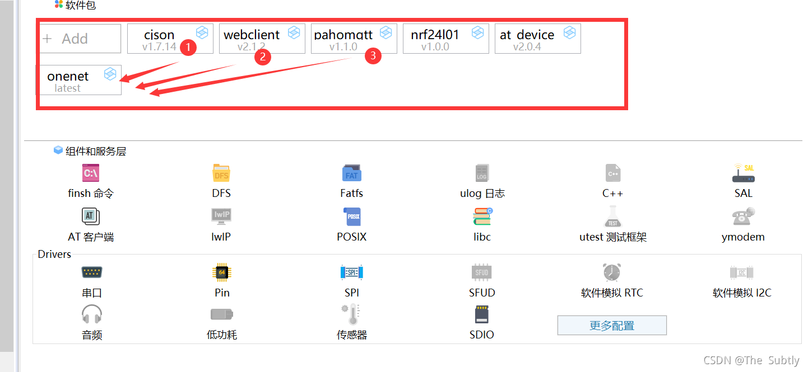Open 更多配置 more configuration button
The width and height of the screenshot is (808, 372).
[x=612, y=326]
